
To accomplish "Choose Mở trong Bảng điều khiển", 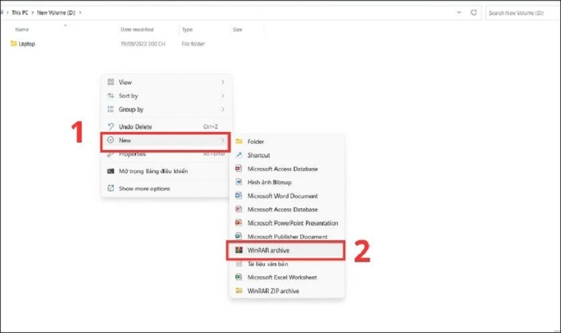I will pyautogui.click(x=166, y=171).
